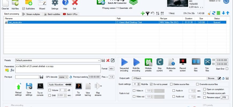The image size is (233, 107).
Task: Click the Add files icon
Action: click(15, 3)
